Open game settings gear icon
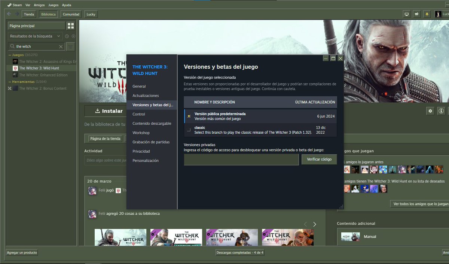The height and width of the screenshot is (264, 449). 430,111
